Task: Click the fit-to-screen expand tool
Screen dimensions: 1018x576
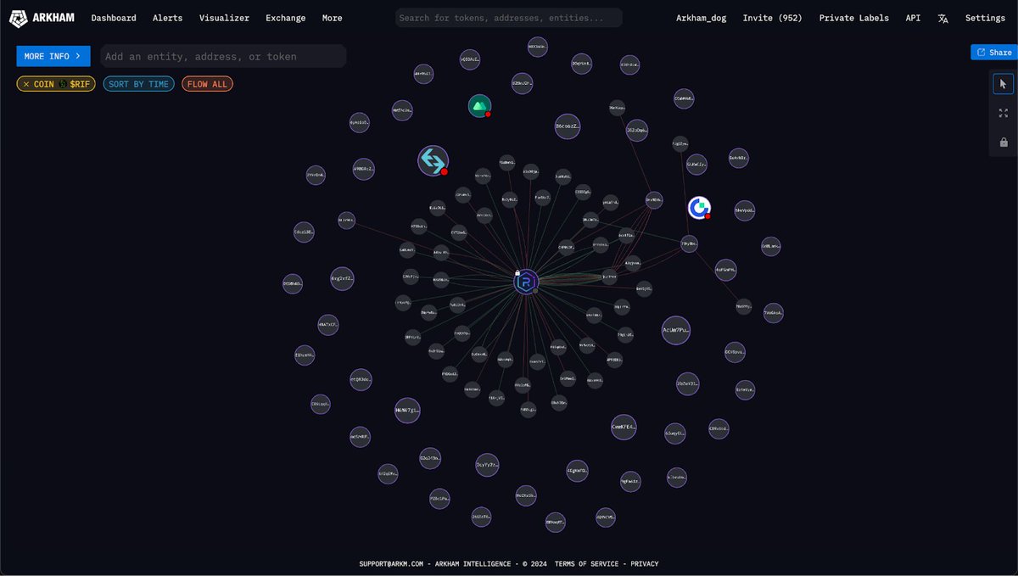Action: coord(1004,113)
